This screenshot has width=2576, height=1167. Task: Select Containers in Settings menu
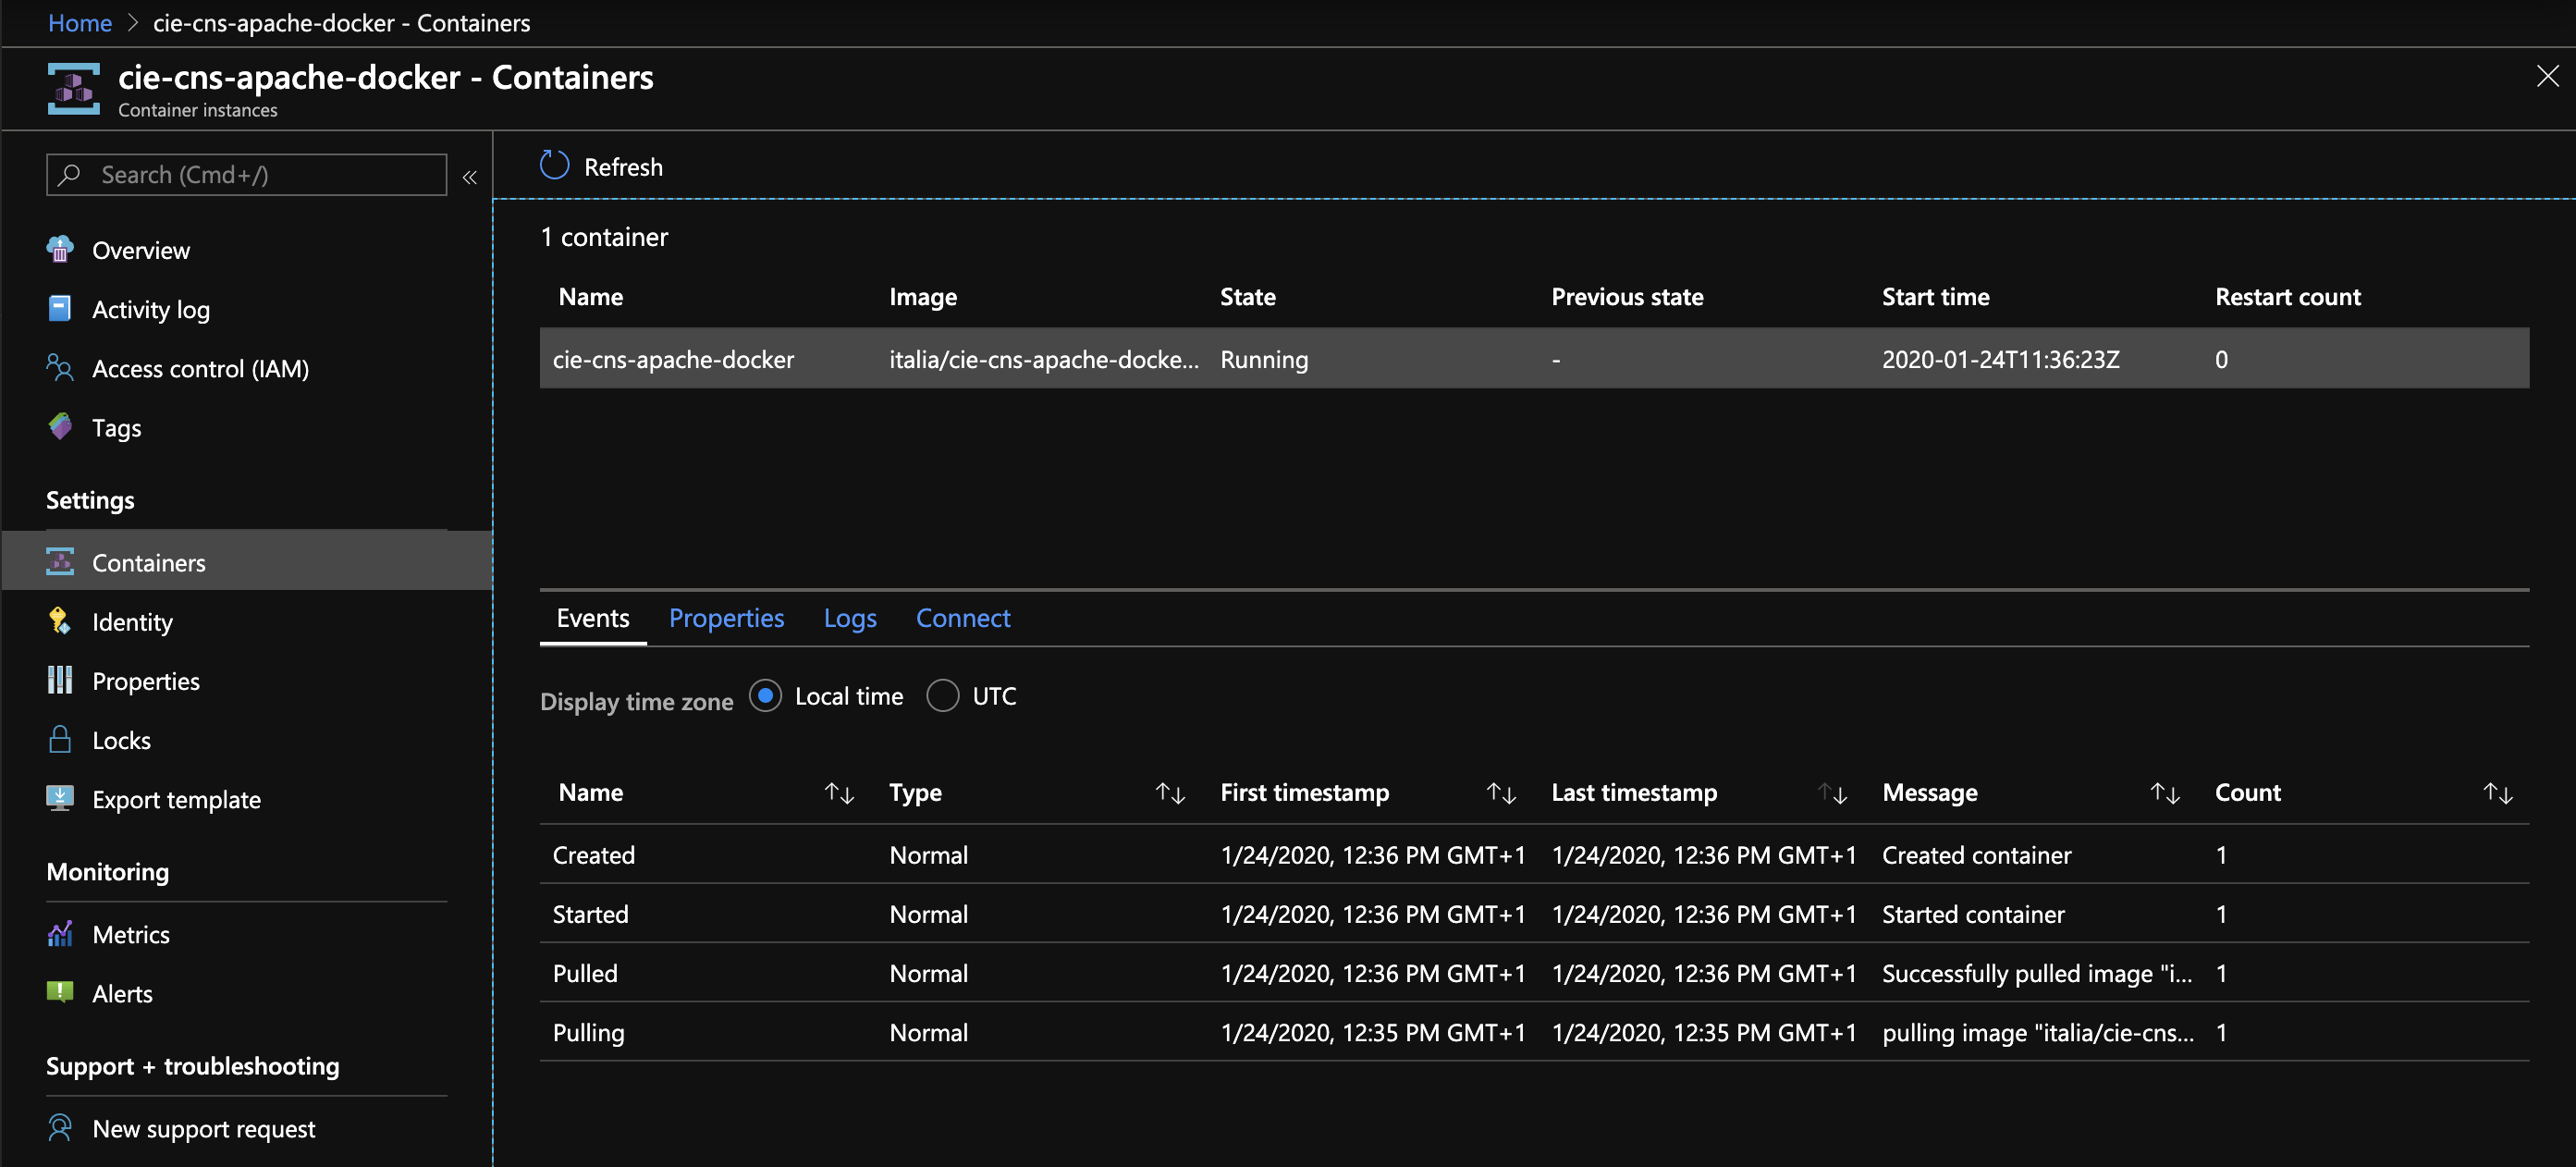[x=246, y=562]
